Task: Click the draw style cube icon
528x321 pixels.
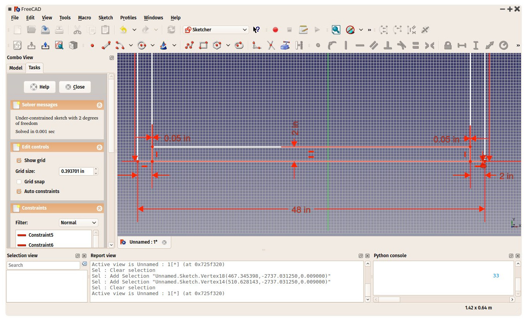Action: tap(350, 30)
